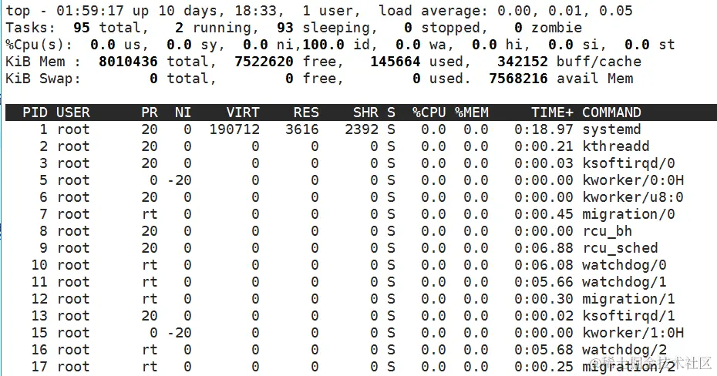Click the VIRT value 190712
The image size is (717, 376).
(x=234, y=129)
